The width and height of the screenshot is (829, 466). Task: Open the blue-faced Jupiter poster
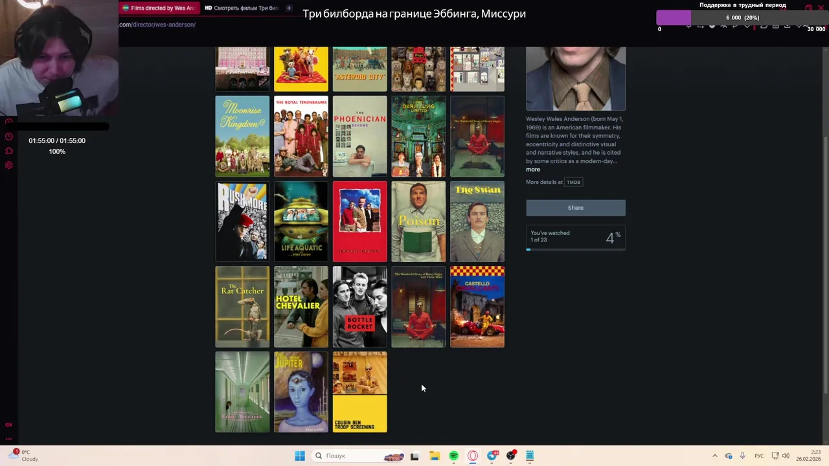[301, 392]
